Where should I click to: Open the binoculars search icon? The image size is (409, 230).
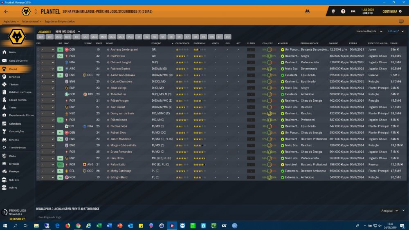(307, 11)
